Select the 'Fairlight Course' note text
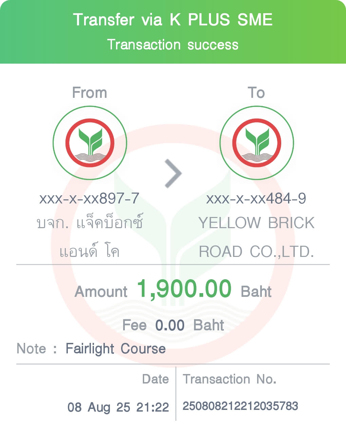The height and width of the screenshot is (438, 346). tap(115, 349)
